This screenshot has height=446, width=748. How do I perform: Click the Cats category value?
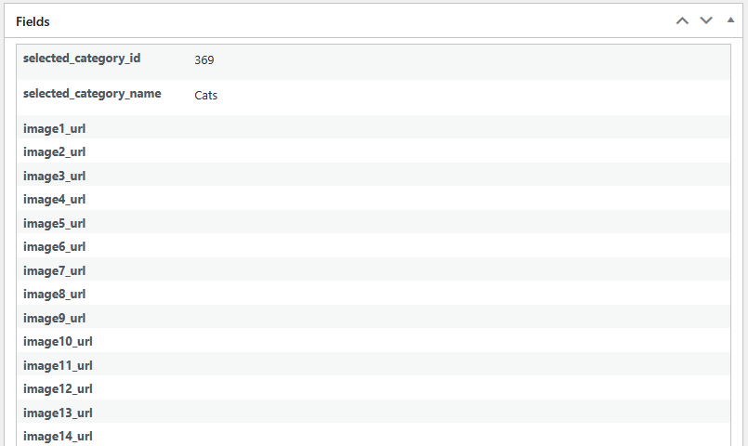(206, 95)
